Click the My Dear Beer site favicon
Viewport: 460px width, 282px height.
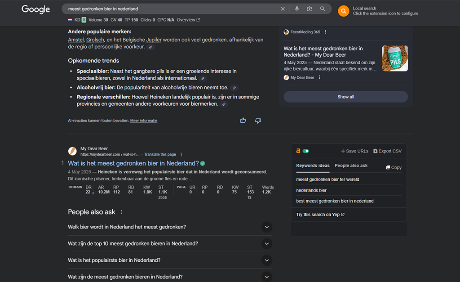[72, 151]
